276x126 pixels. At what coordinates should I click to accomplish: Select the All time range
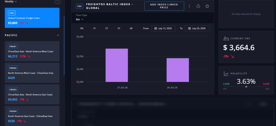pos(131,28)
